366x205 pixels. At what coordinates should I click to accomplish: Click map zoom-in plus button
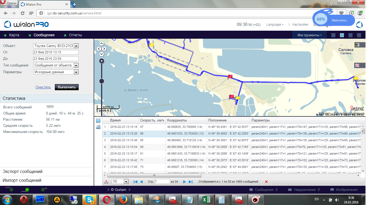(102, 61)
